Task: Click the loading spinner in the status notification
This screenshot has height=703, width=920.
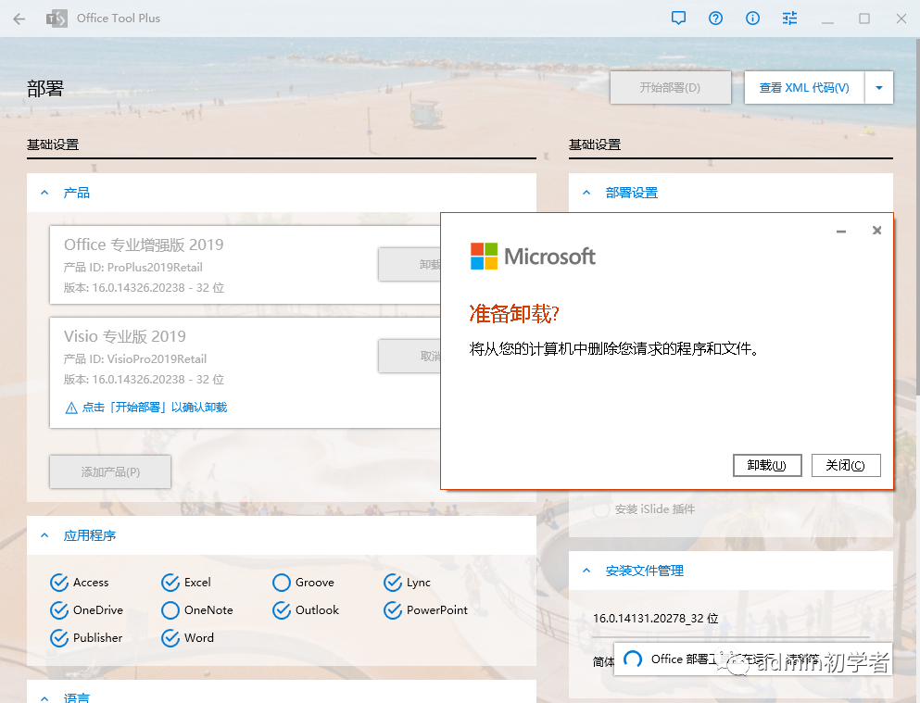Action: click(x=633, y=659)
